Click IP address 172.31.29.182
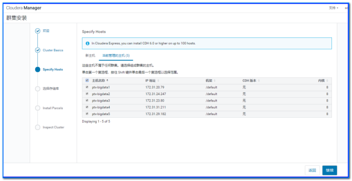Screen dimensions: 352x181 pos(156,114)
